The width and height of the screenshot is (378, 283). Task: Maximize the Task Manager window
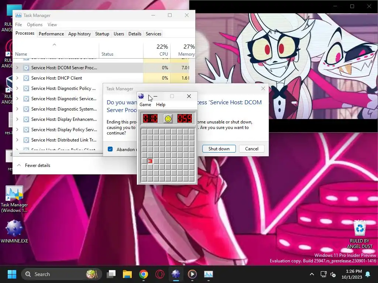pyautogui.click(x=170, y=15)
